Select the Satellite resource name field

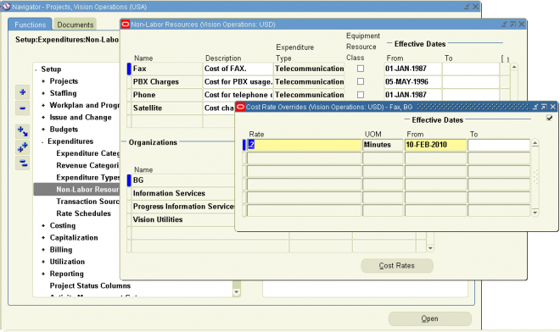click(x=167, y=108)
